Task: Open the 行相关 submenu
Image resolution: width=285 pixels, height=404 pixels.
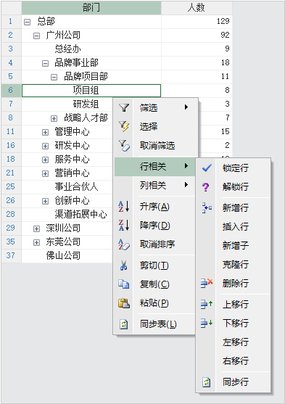Action: [x=155, y=166]
